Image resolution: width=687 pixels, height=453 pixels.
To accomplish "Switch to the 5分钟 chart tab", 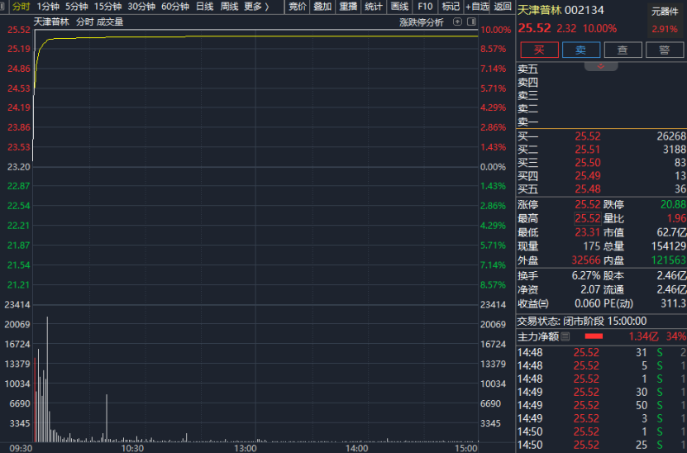I will (77, 7).
